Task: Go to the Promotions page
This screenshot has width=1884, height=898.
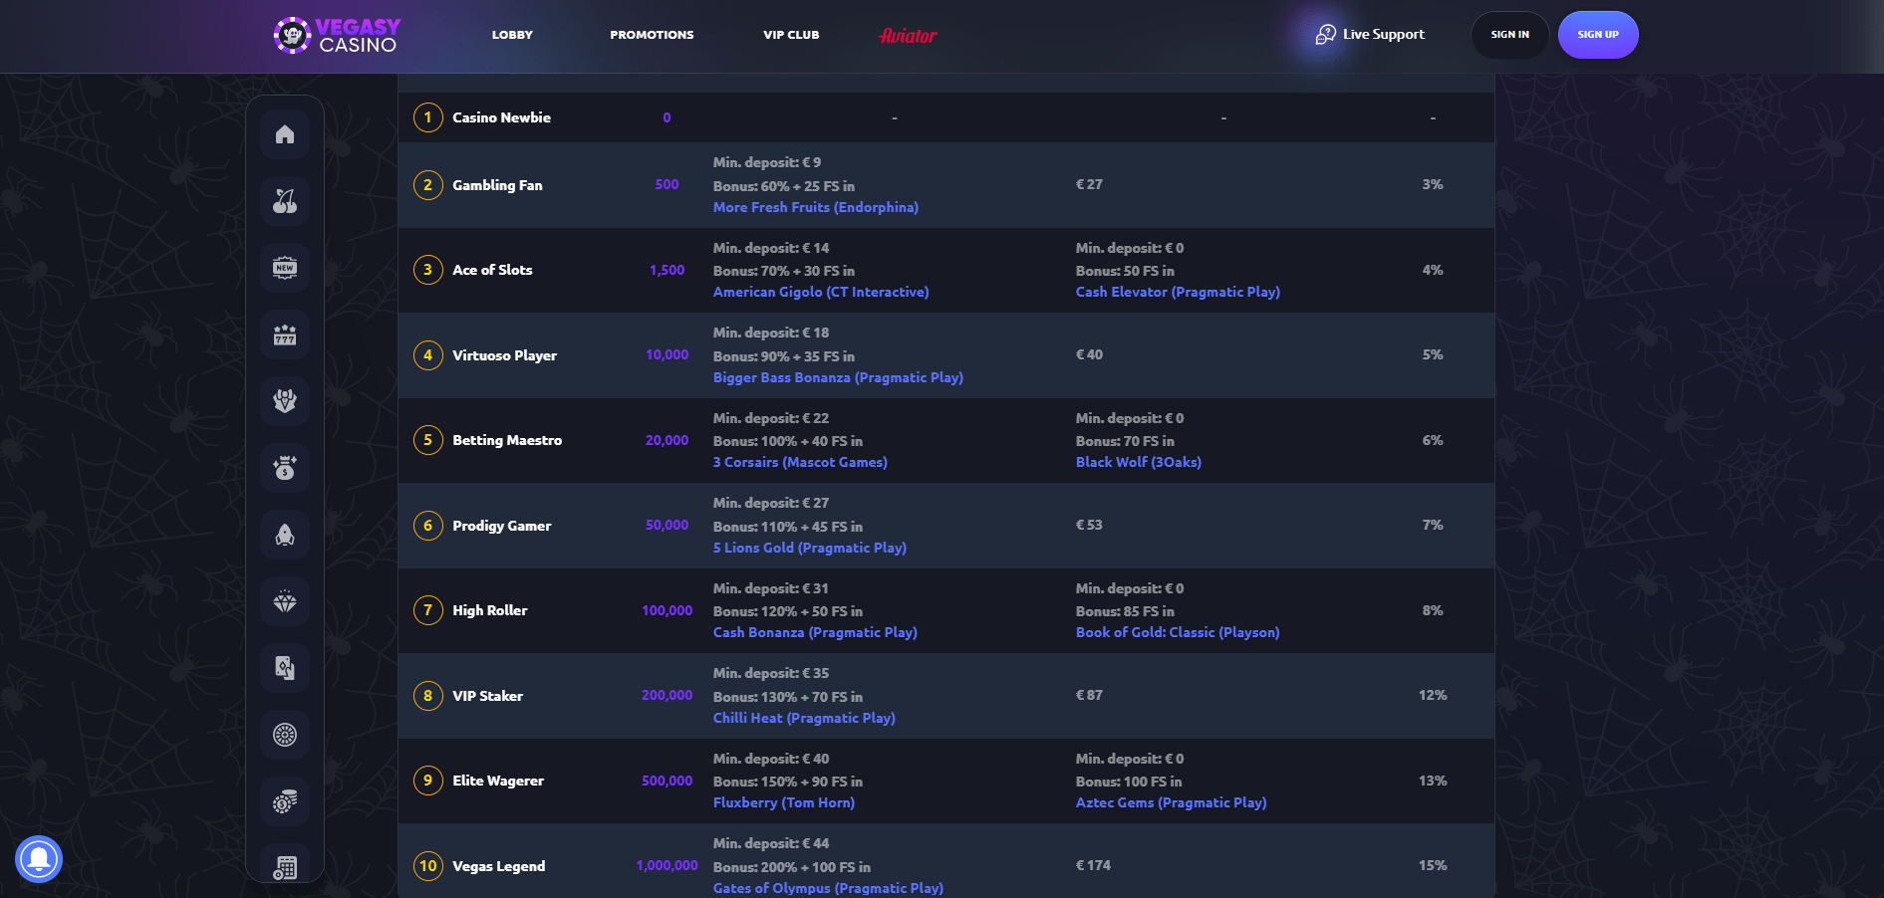Action: 652,35
